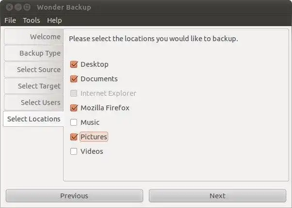Switch to the Select Users tab
The height and width of the screenshot is (208, 292).
coord(33,103)
